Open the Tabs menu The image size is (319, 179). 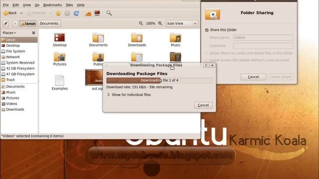(69, 5)
